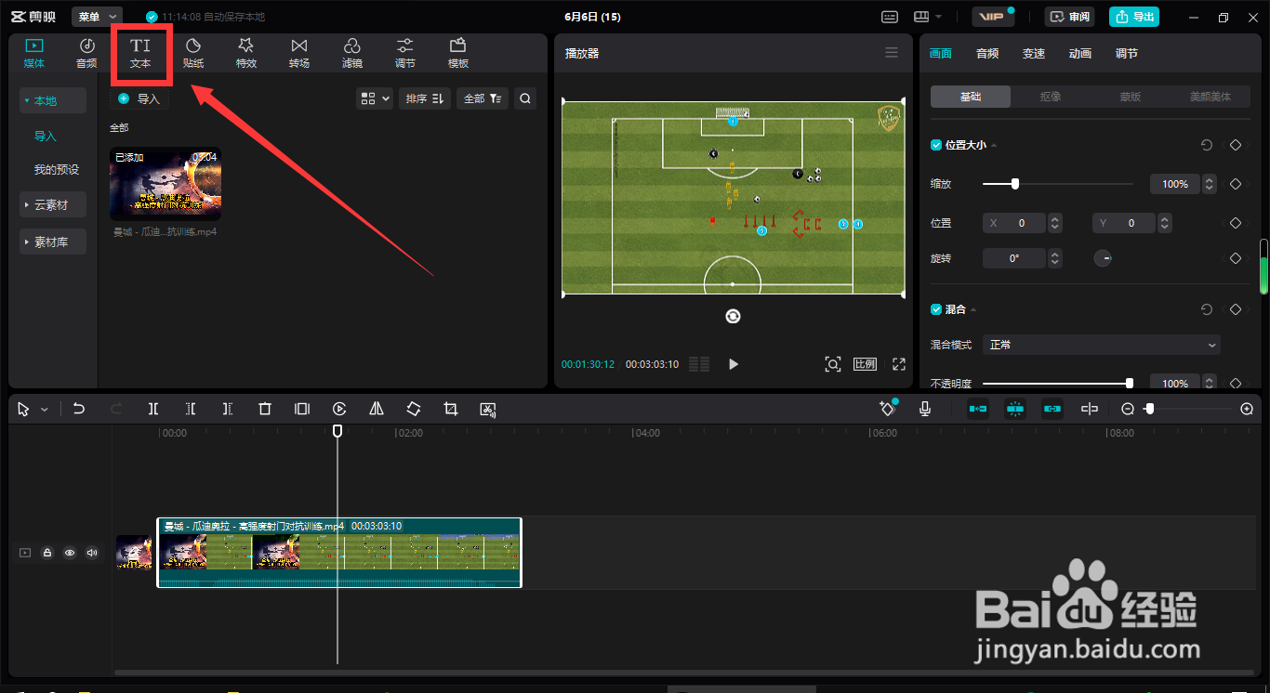Image resolution: width=1270 pixels, height=693 pixels.
Task: Click the 导出 export button
Action: (x=1134, y=17)
